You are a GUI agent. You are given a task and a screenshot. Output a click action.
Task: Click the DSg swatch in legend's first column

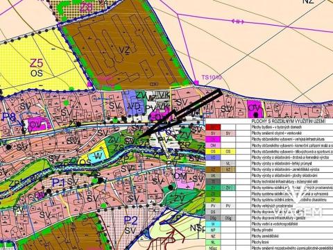213,218
